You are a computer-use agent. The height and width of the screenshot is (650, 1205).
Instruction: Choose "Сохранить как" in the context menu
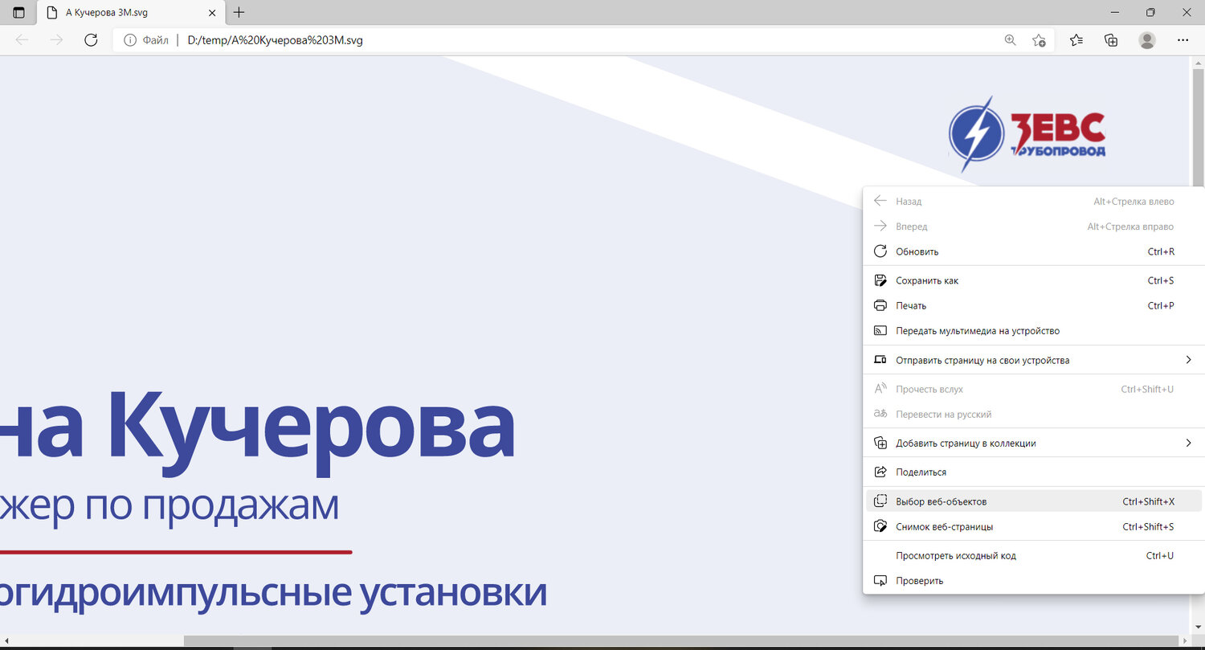[1034, 280]
